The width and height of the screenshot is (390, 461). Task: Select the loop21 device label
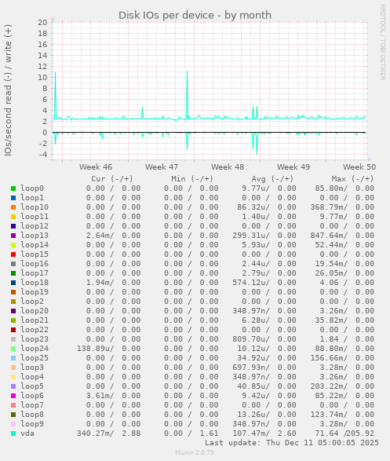pyautogui.click(x=35, y=320)
